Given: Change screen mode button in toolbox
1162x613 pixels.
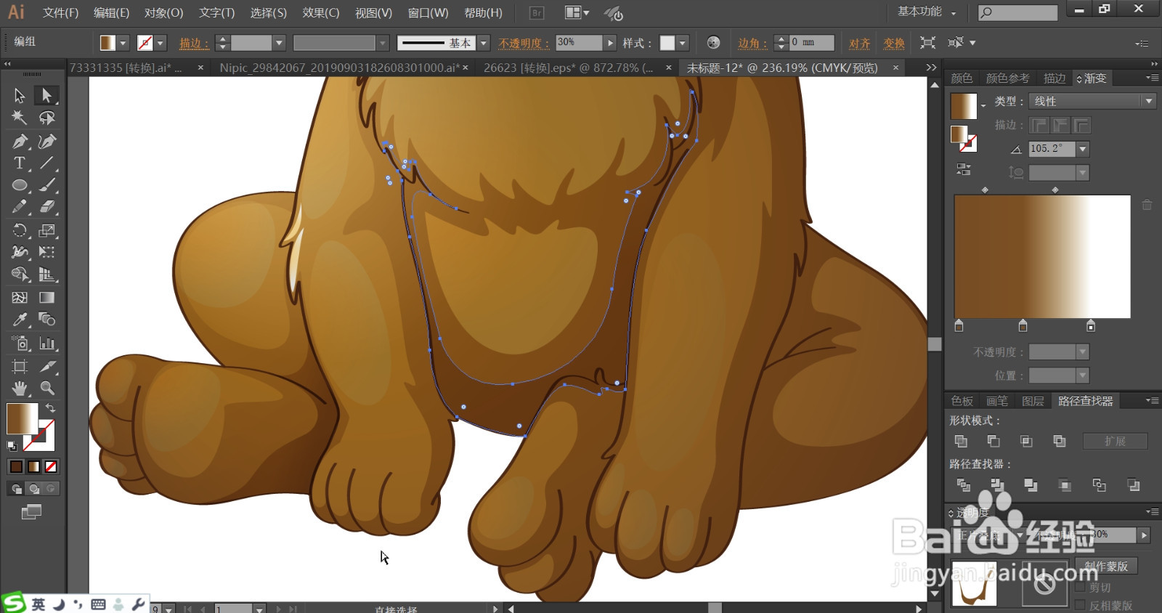Looking at the screenshot, I should coord(31,512).
